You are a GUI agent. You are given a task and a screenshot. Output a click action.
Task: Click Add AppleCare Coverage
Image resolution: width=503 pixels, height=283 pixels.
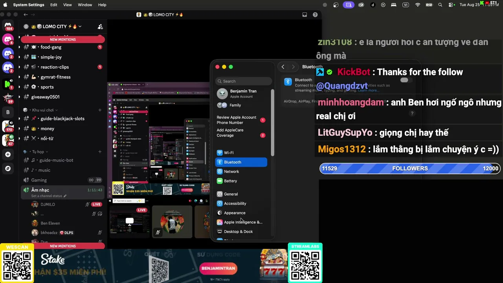click(x=230, y=133)
